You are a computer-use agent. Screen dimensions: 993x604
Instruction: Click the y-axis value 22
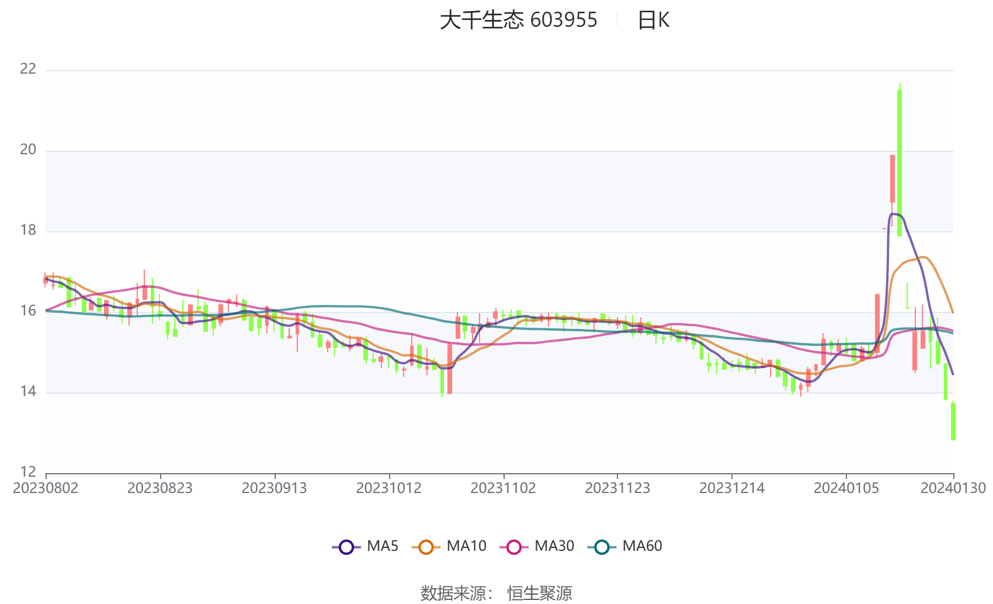[28, 69]
